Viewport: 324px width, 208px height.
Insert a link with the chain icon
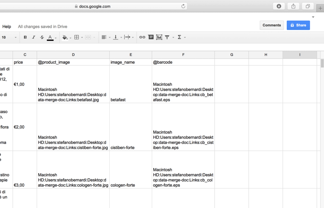(142, 37)
